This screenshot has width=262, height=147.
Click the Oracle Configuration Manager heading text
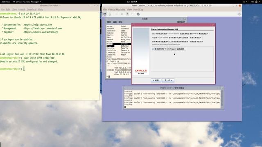164,29
